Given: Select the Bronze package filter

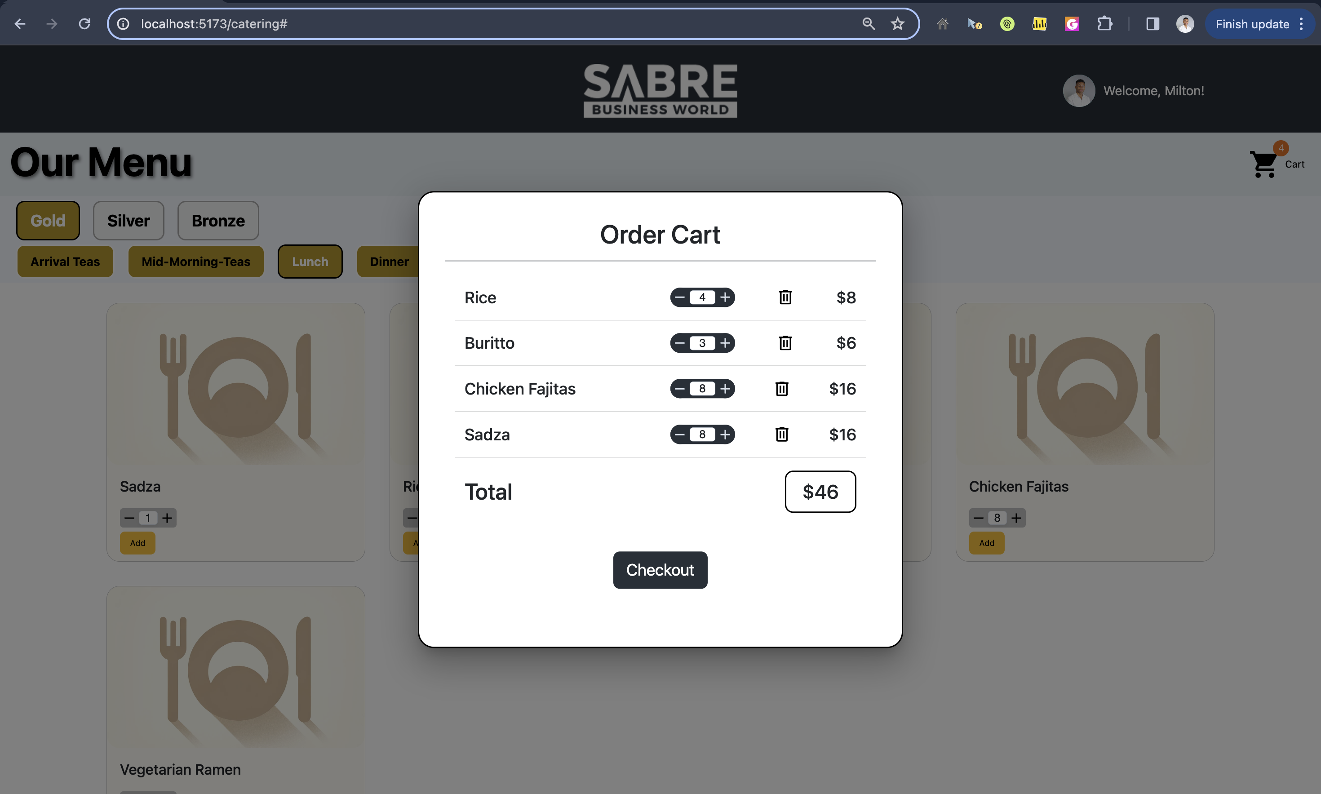Looking at the screenshot, I should pyautogui.click(x=217, y=220).
